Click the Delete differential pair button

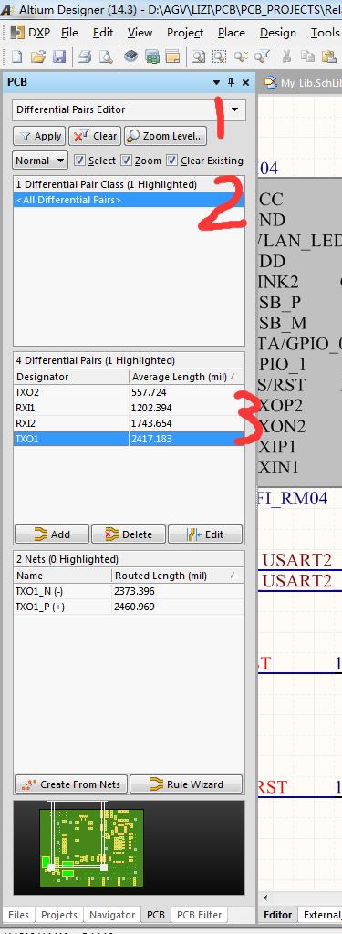[x=128, y=534]
